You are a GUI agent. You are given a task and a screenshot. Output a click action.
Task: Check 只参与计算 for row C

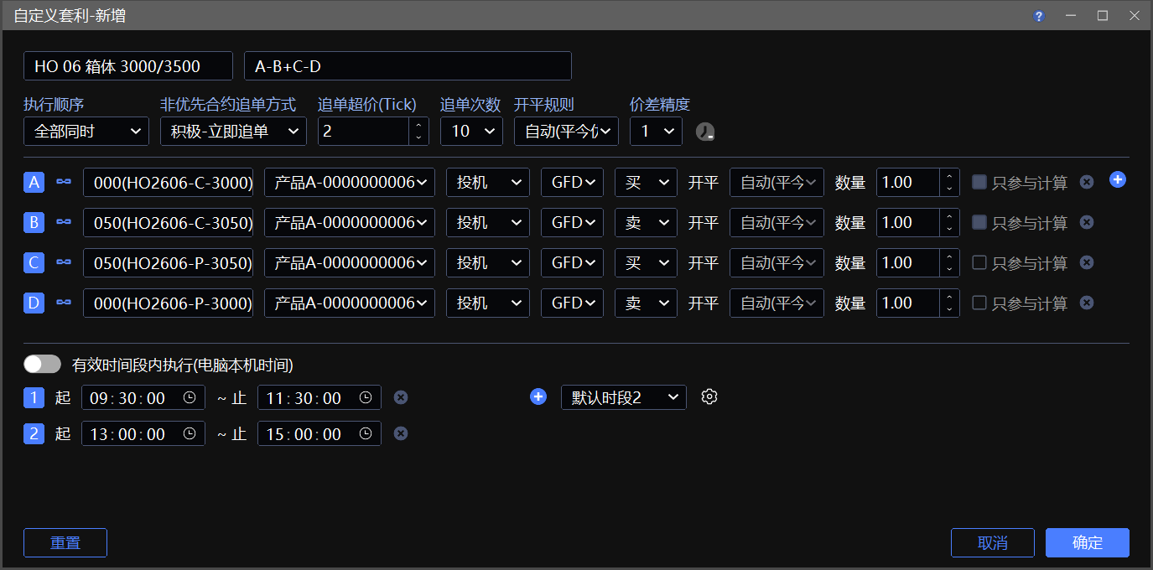(x=979, y=262)
